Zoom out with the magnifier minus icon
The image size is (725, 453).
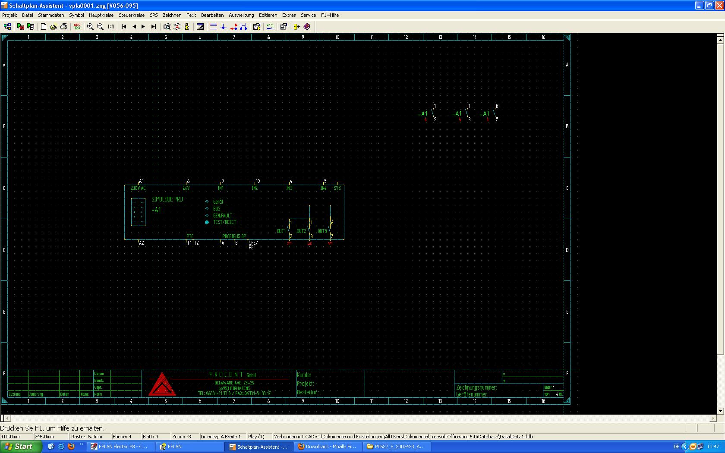[100, 27]
